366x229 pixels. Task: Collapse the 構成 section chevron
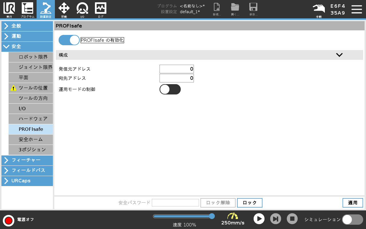pos(339,55)
